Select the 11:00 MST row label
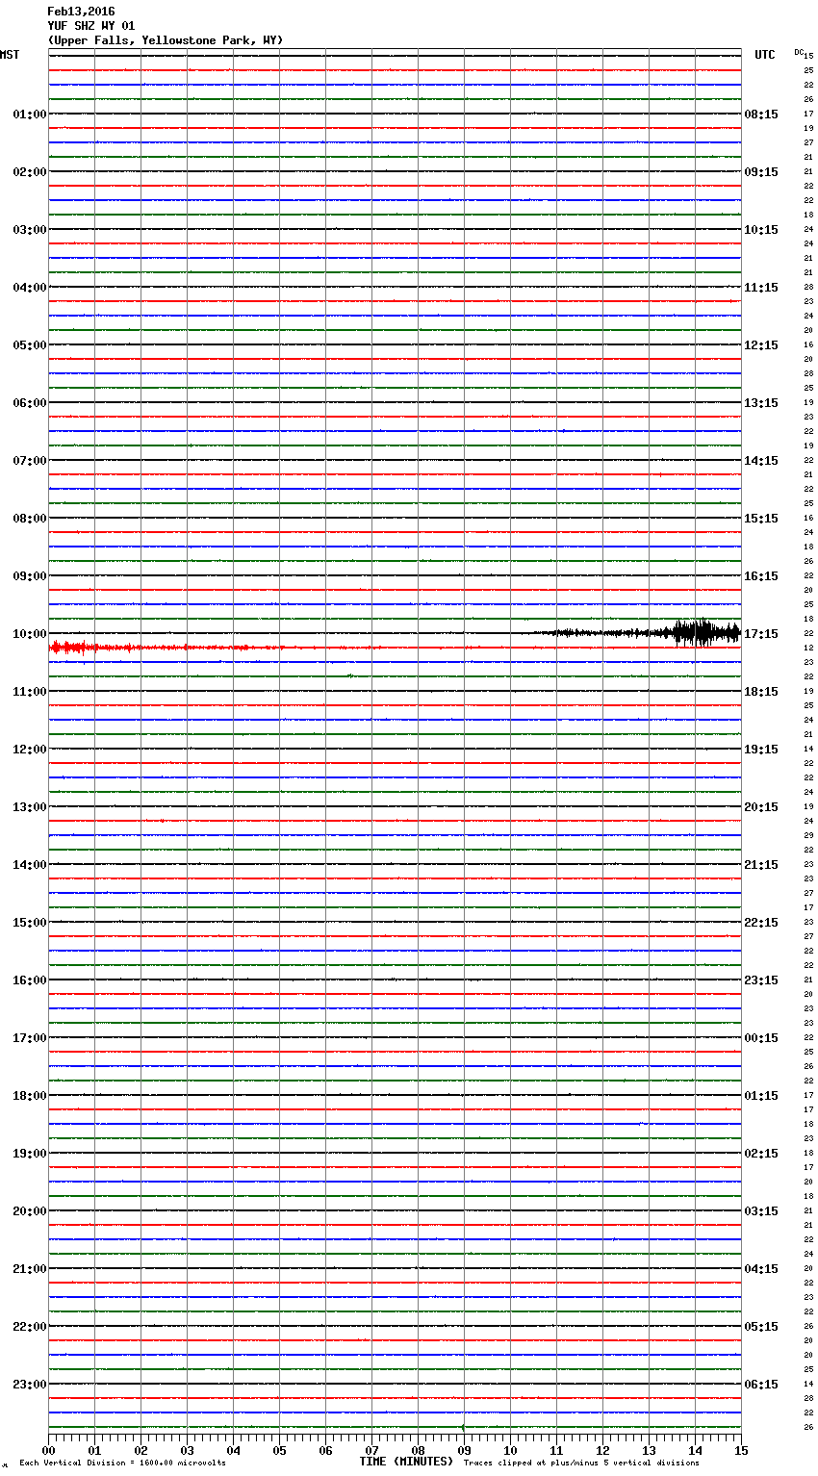Image resolution: width=818 pixels, height=1476 pixels. coord(30,692)
